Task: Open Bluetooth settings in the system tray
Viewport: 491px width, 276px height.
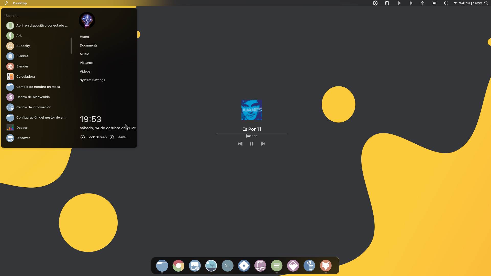Action: pyautogui.click(x=422, y=3)
